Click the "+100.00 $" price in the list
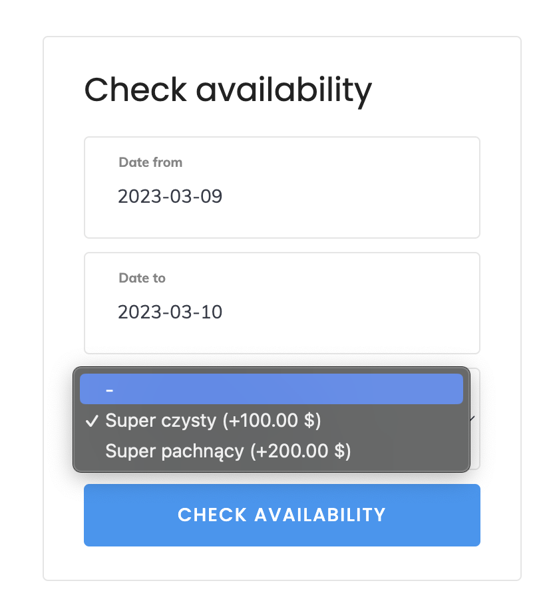The height and width of the screenshot is (597, 543). pyautogui.click(x=272, y=421)
